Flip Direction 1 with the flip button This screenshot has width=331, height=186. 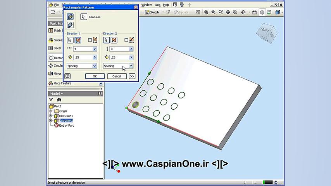click(78, 40)
